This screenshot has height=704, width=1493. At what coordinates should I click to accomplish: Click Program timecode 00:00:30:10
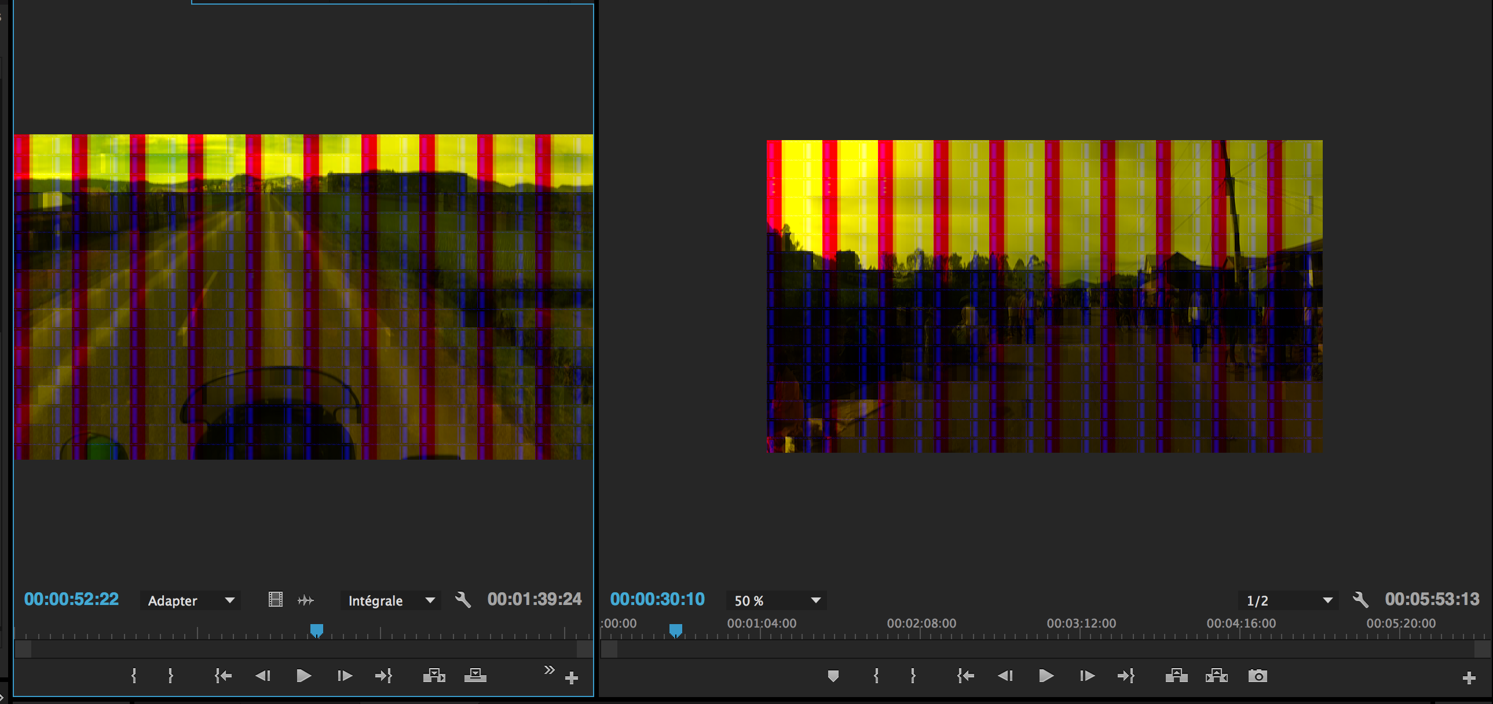(x=657, y=599)
